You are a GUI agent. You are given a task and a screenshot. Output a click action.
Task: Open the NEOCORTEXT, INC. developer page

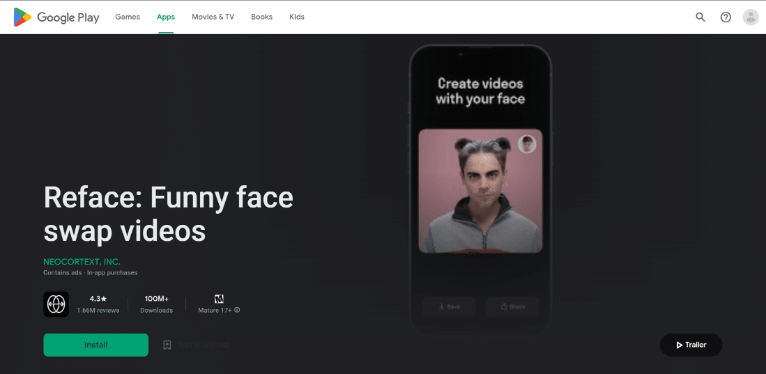coord(82,262)
